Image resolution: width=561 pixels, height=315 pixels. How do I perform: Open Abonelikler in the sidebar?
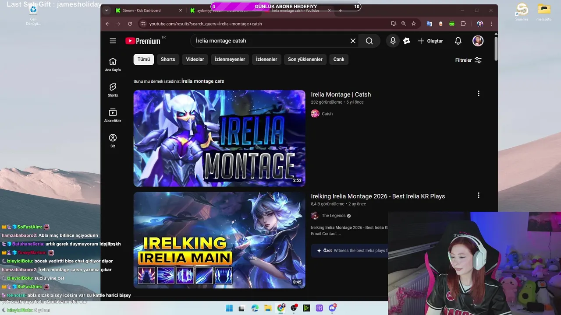pyautogui.click(x=113, y=115)
